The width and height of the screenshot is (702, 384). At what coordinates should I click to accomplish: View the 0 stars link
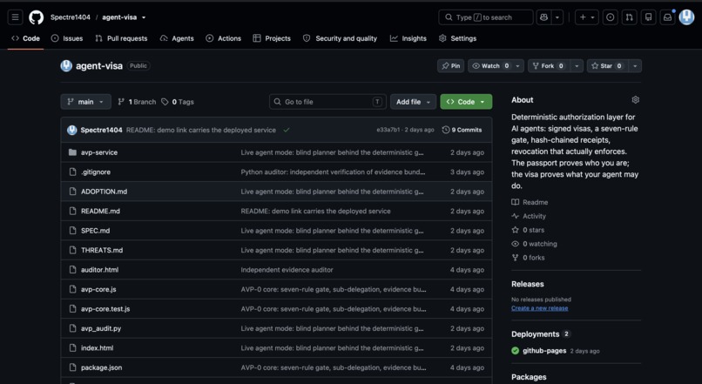tap(529, 230)
